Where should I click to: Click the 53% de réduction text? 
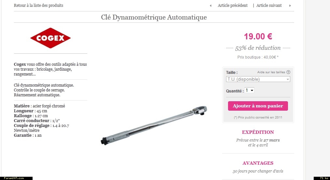click(258, 48)
